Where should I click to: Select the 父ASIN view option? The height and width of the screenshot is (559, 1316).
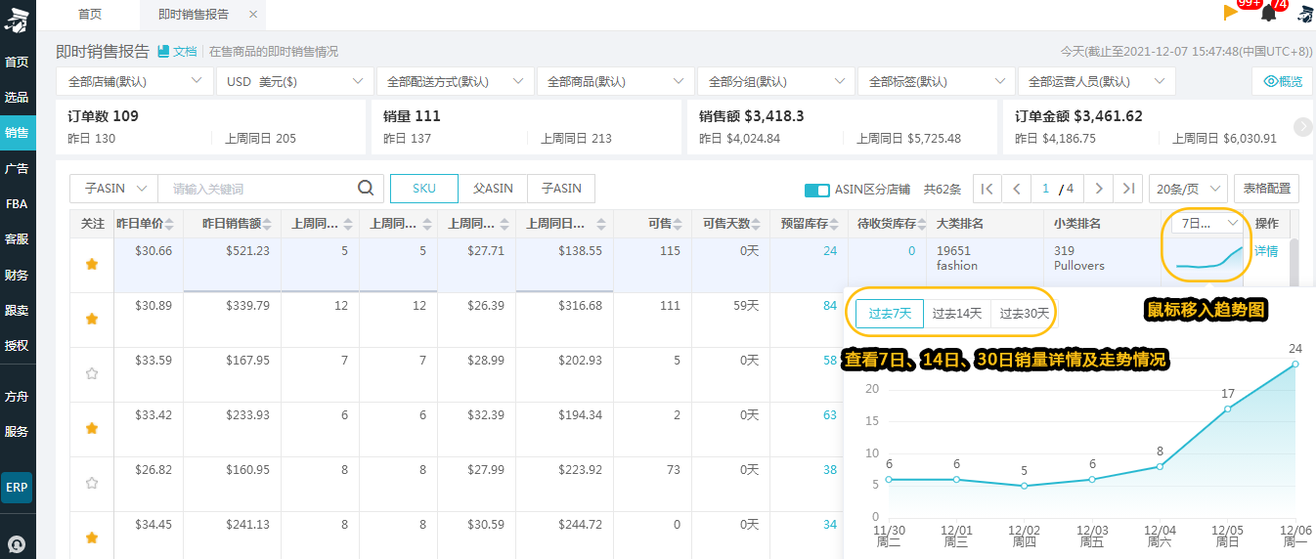(x=493, y=189)
